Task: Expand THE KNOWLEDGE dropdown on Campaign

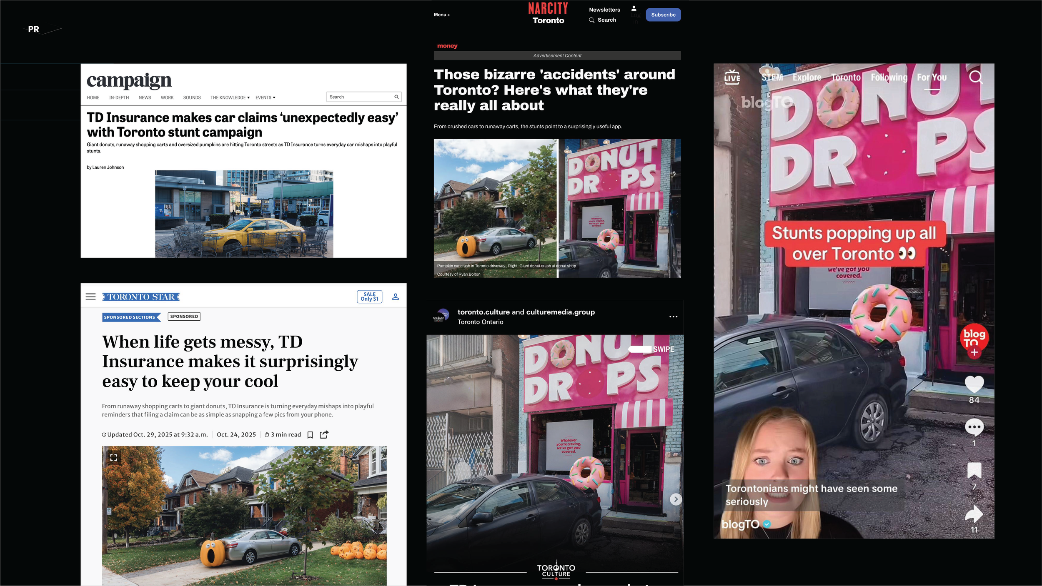Action: point(230,97)
